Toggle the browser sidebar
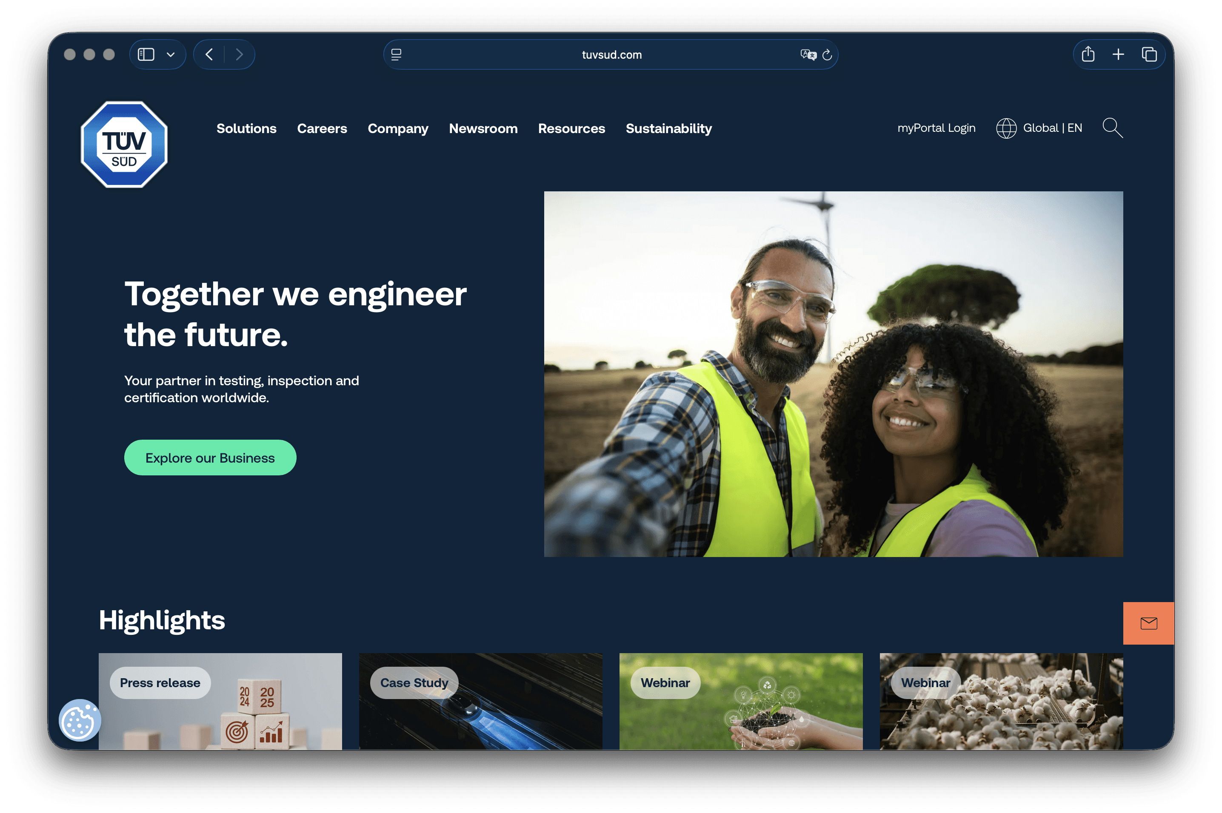1222x813 pixels. point(146,54)
